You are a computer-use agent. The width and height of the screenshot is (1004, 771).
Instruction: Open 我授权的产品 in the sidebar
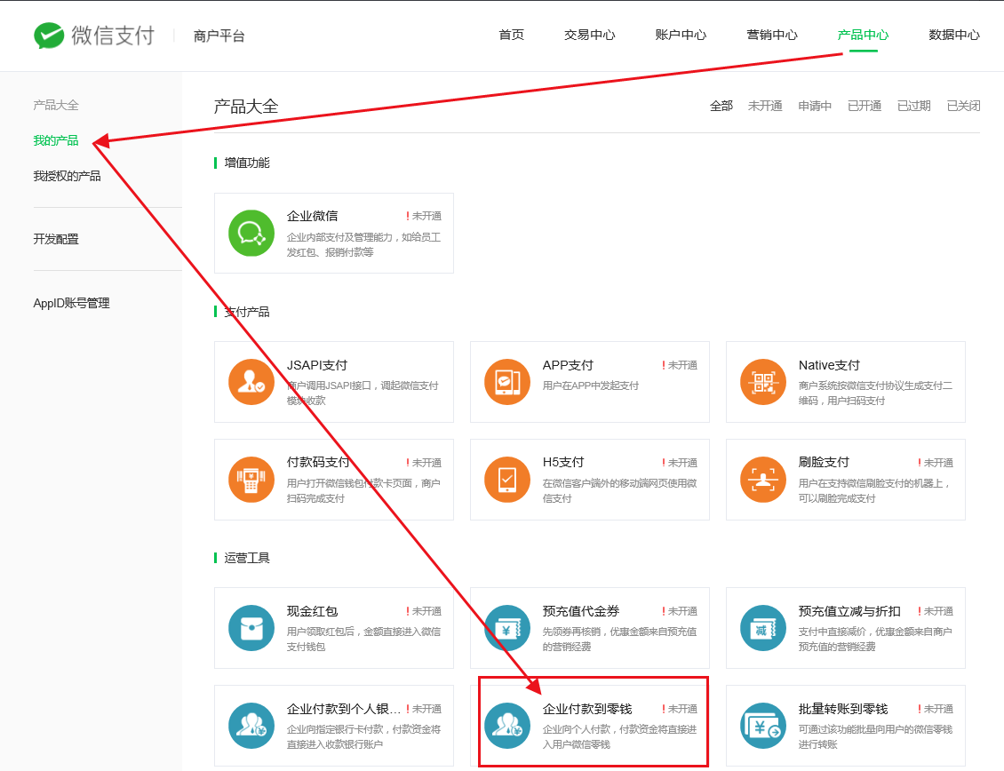(68, 176)
